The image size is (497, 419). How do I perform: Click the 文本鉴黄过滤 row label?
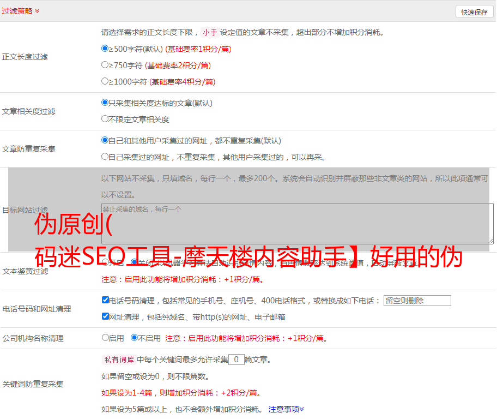click(x=25, y=271)
